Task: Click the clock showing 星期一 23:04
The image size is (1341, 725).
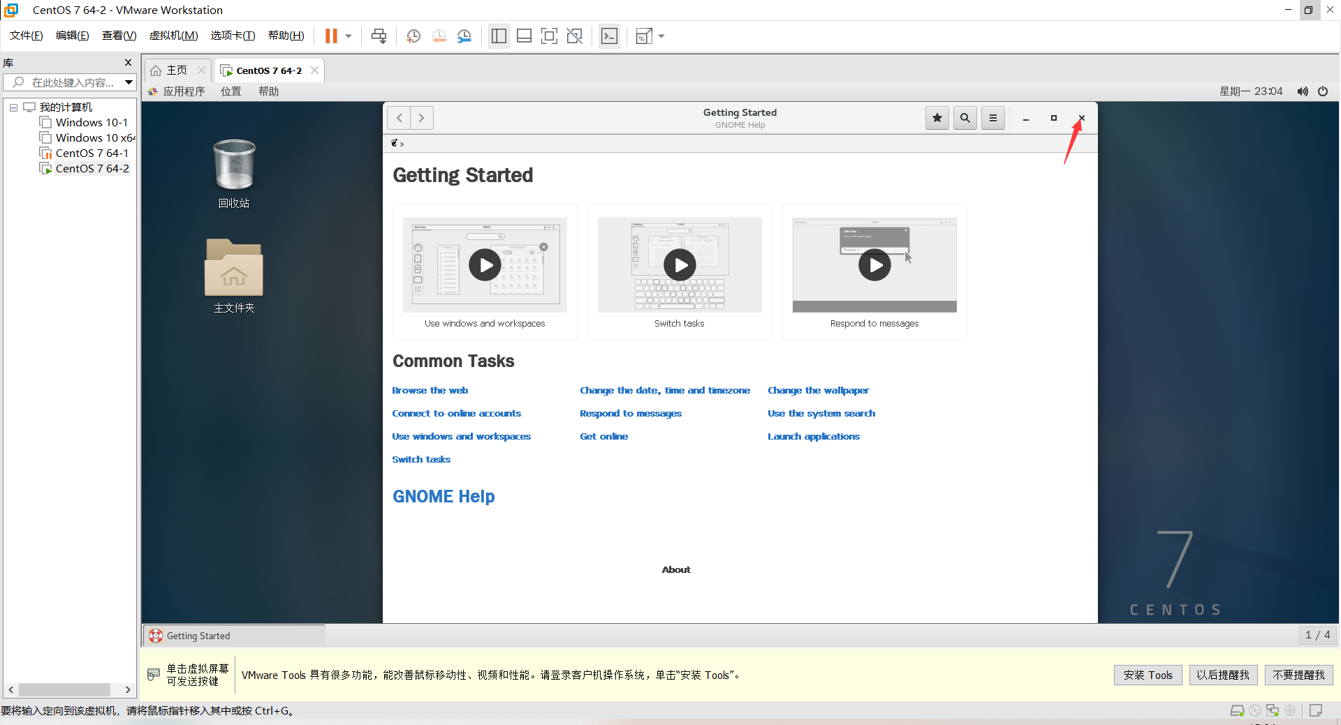Action: click(1251, 91)
